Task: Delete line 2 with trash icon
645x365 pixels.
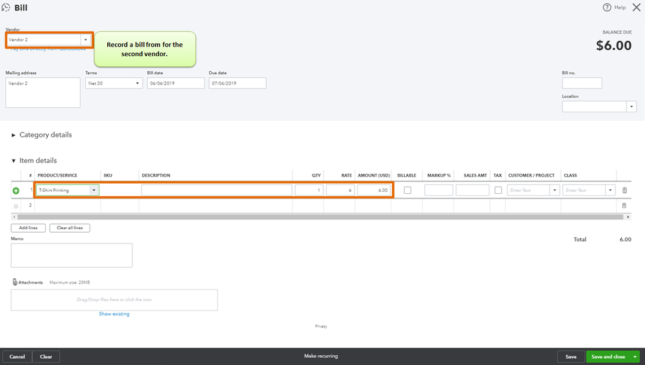Action: 624,205
